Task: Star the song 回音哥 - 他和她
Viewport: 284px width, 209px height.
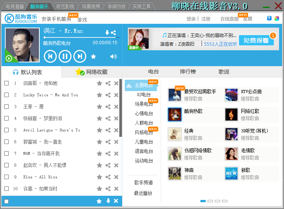Action: click(x=99, y=83)
